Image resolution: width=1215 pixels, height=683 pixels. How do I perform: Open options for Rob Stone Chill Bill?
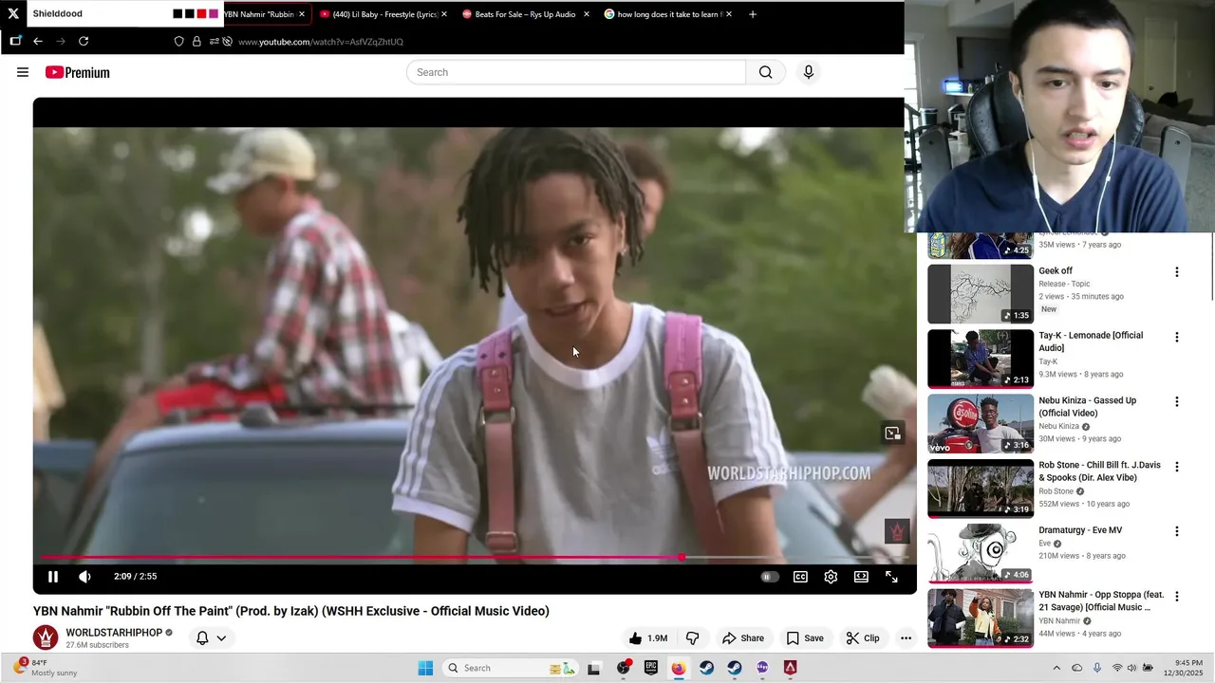point(1177,467)
